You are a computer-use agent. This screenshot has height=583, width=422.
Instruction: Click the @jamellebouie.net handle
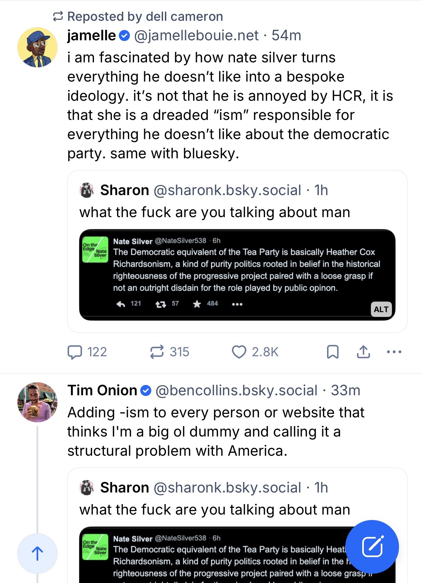(x=196, y=35)
